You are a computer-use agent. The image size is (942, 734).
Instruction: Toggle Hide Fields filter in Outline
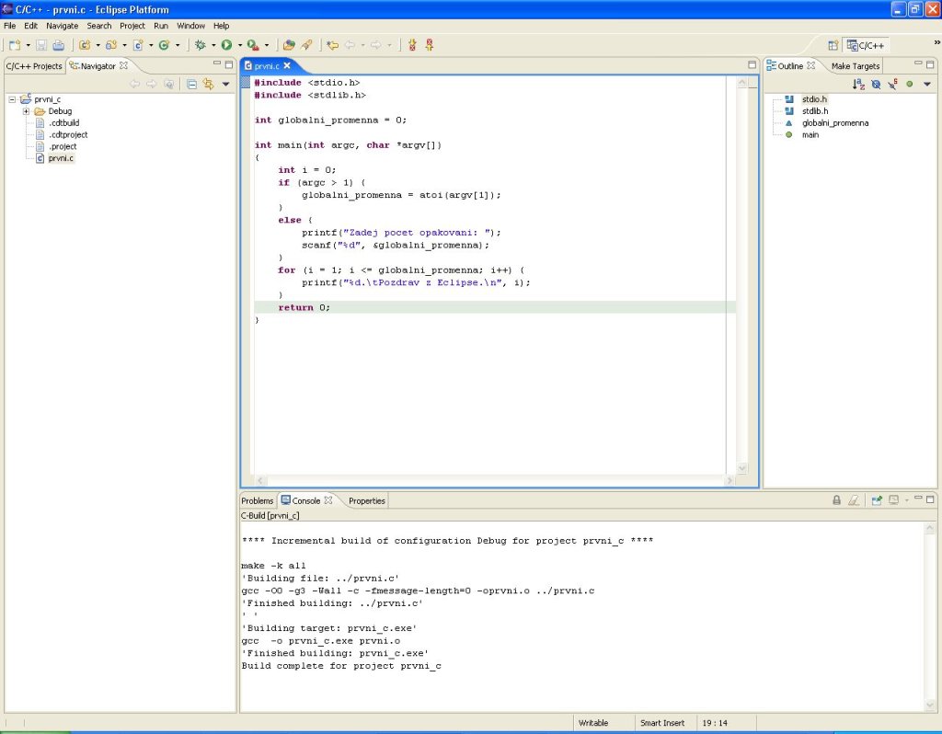pyautogui.click(x=876, y=84)
